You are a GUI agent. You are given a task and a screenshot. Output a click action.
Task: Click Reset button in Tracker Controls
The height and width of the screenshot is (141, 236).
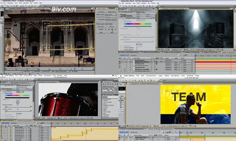101,33
